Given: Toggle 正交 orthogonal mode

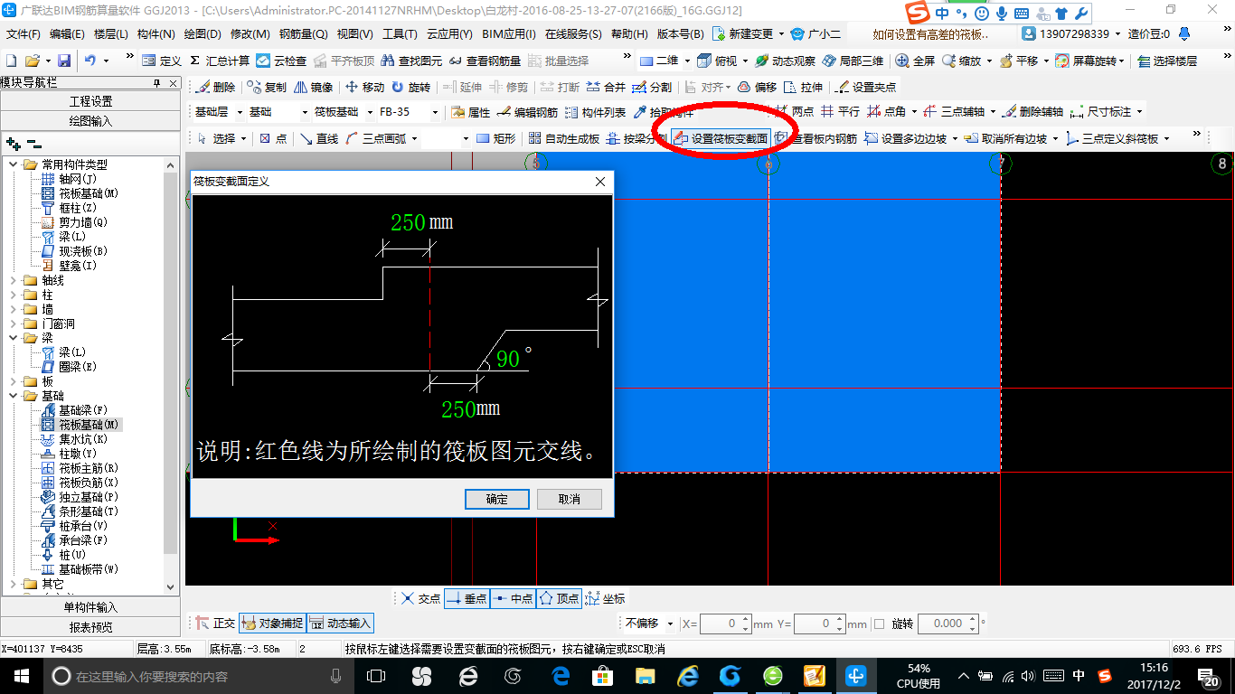Looking at the screenshot, I should pos(215,624).
